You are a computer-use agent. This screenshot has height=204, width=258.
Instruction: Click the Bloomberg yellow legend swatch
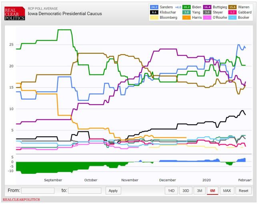[x=153, y=18]
